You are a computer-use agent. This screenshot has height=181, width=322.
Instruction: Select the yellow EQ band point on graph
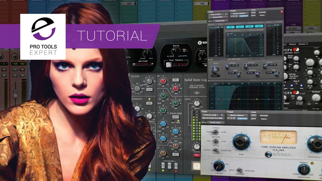(257, 99)
